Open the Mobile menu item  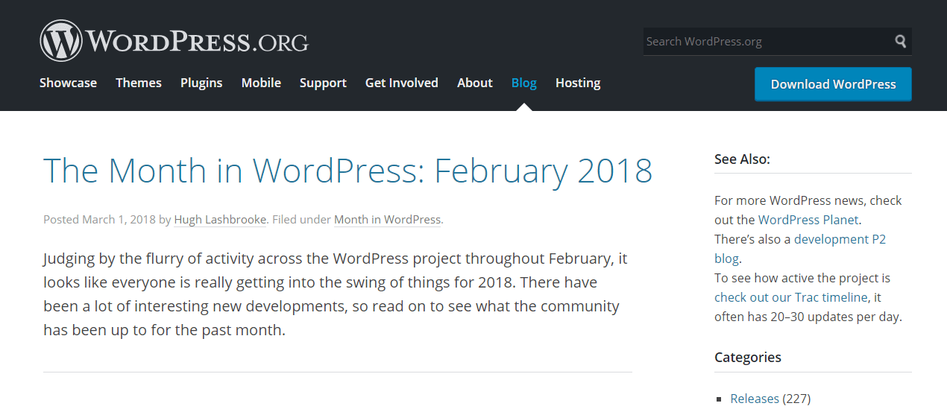[x=261, y=83]
